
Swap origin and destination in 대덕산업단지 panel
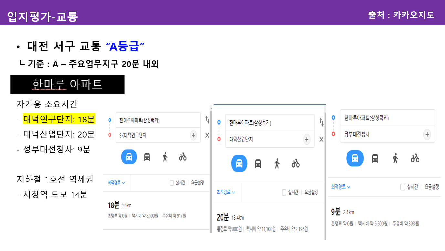pyautogui.click(x=321, y=122)
